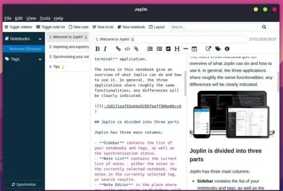The height and width of the screenshot is (191, 283).
Task: Open note in external editor icon
Action: [x=208, y=48]
